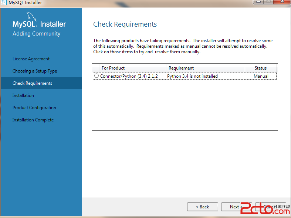This screenshot has height=218, width=291.
Task: Minimize the MySQL Installer window
Action: (x=258, y=2)
